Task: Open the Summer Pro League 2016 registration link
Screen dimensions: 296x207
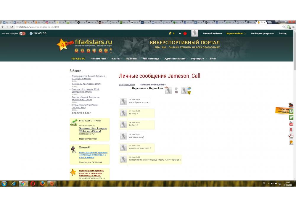Action: [x=93, y=130]
